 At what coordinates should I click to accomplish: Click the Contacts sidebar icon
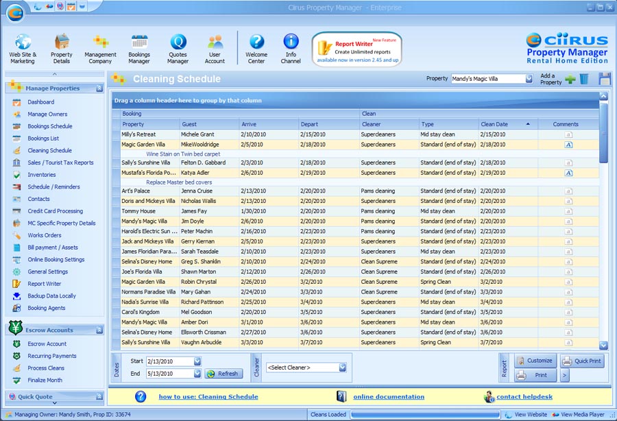pyautogui.click(x=16, y=199)
